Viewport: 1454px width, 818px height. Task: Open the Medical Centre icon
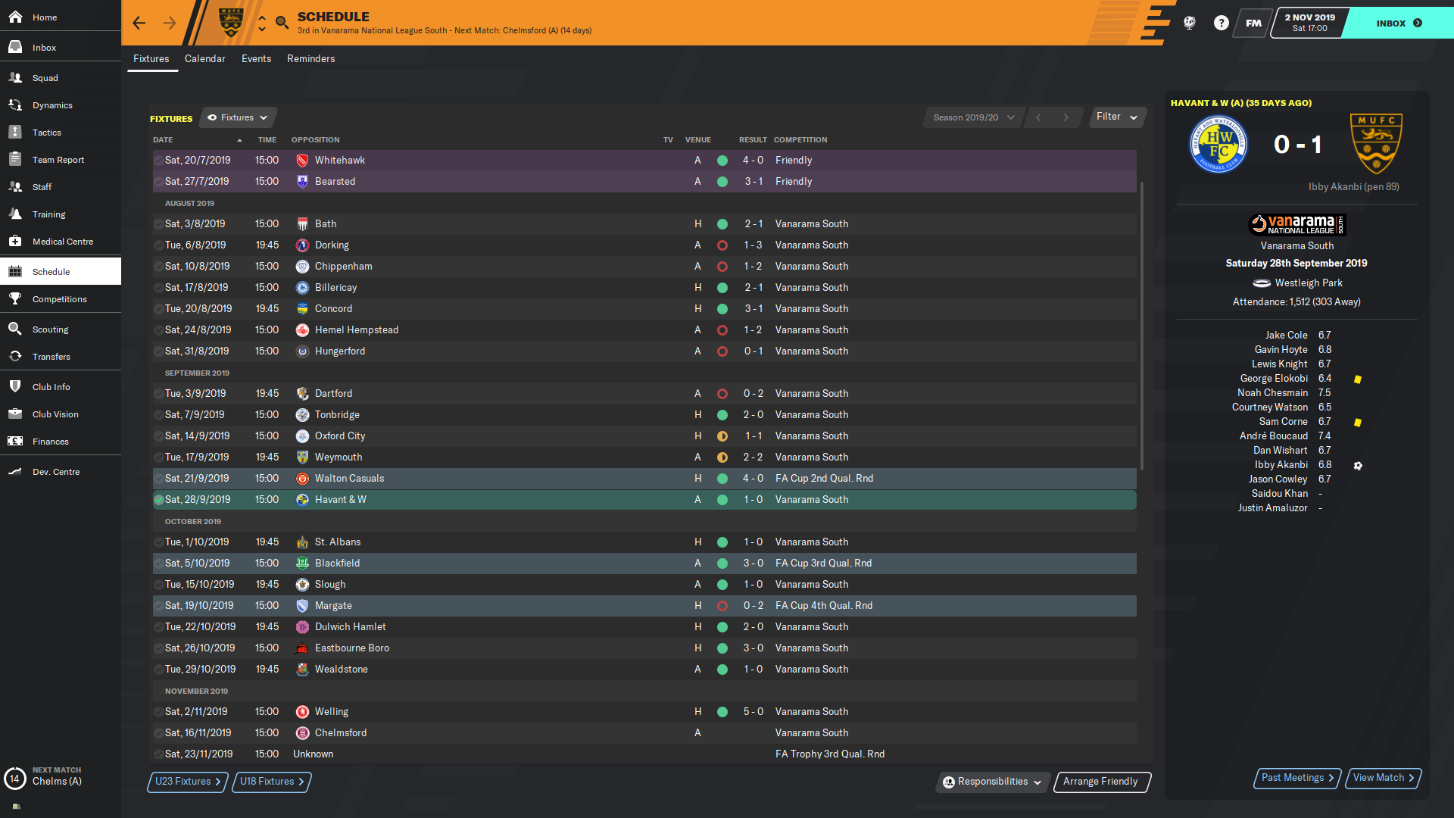click(15, 242)
